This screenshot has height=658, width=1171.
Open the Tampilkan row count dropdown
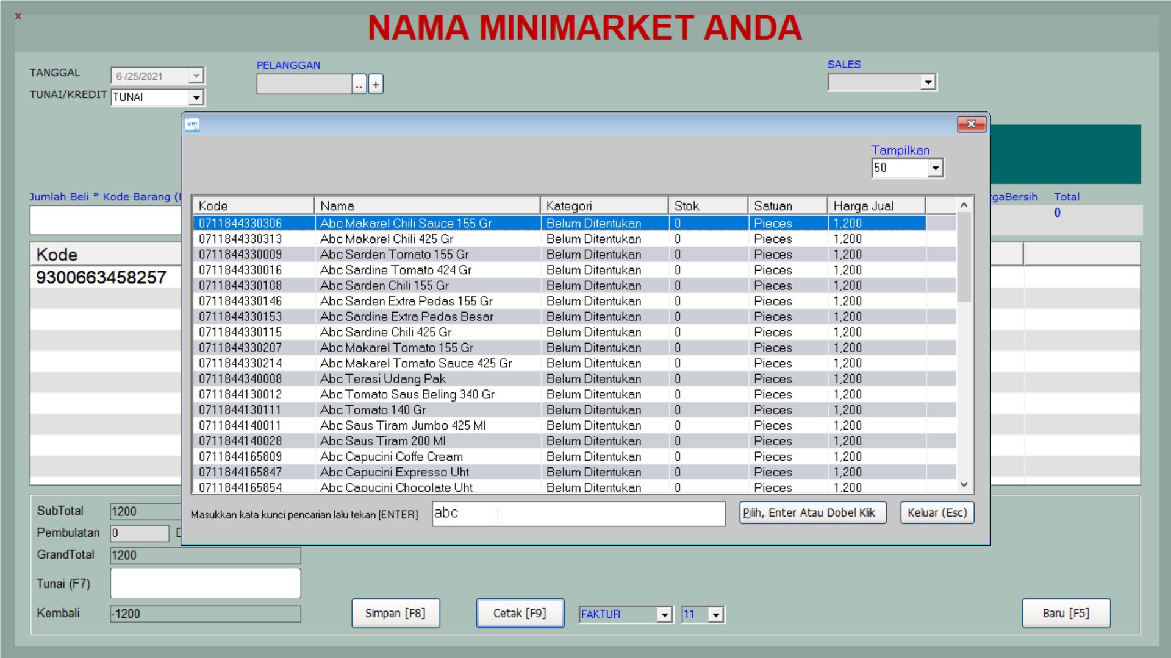(935, 168)
